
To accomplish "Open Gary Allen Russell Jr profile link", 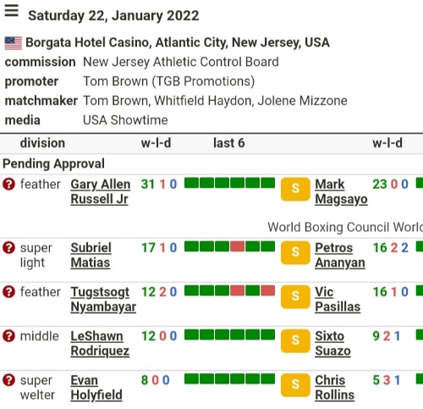I will click(x=101, y=191).
